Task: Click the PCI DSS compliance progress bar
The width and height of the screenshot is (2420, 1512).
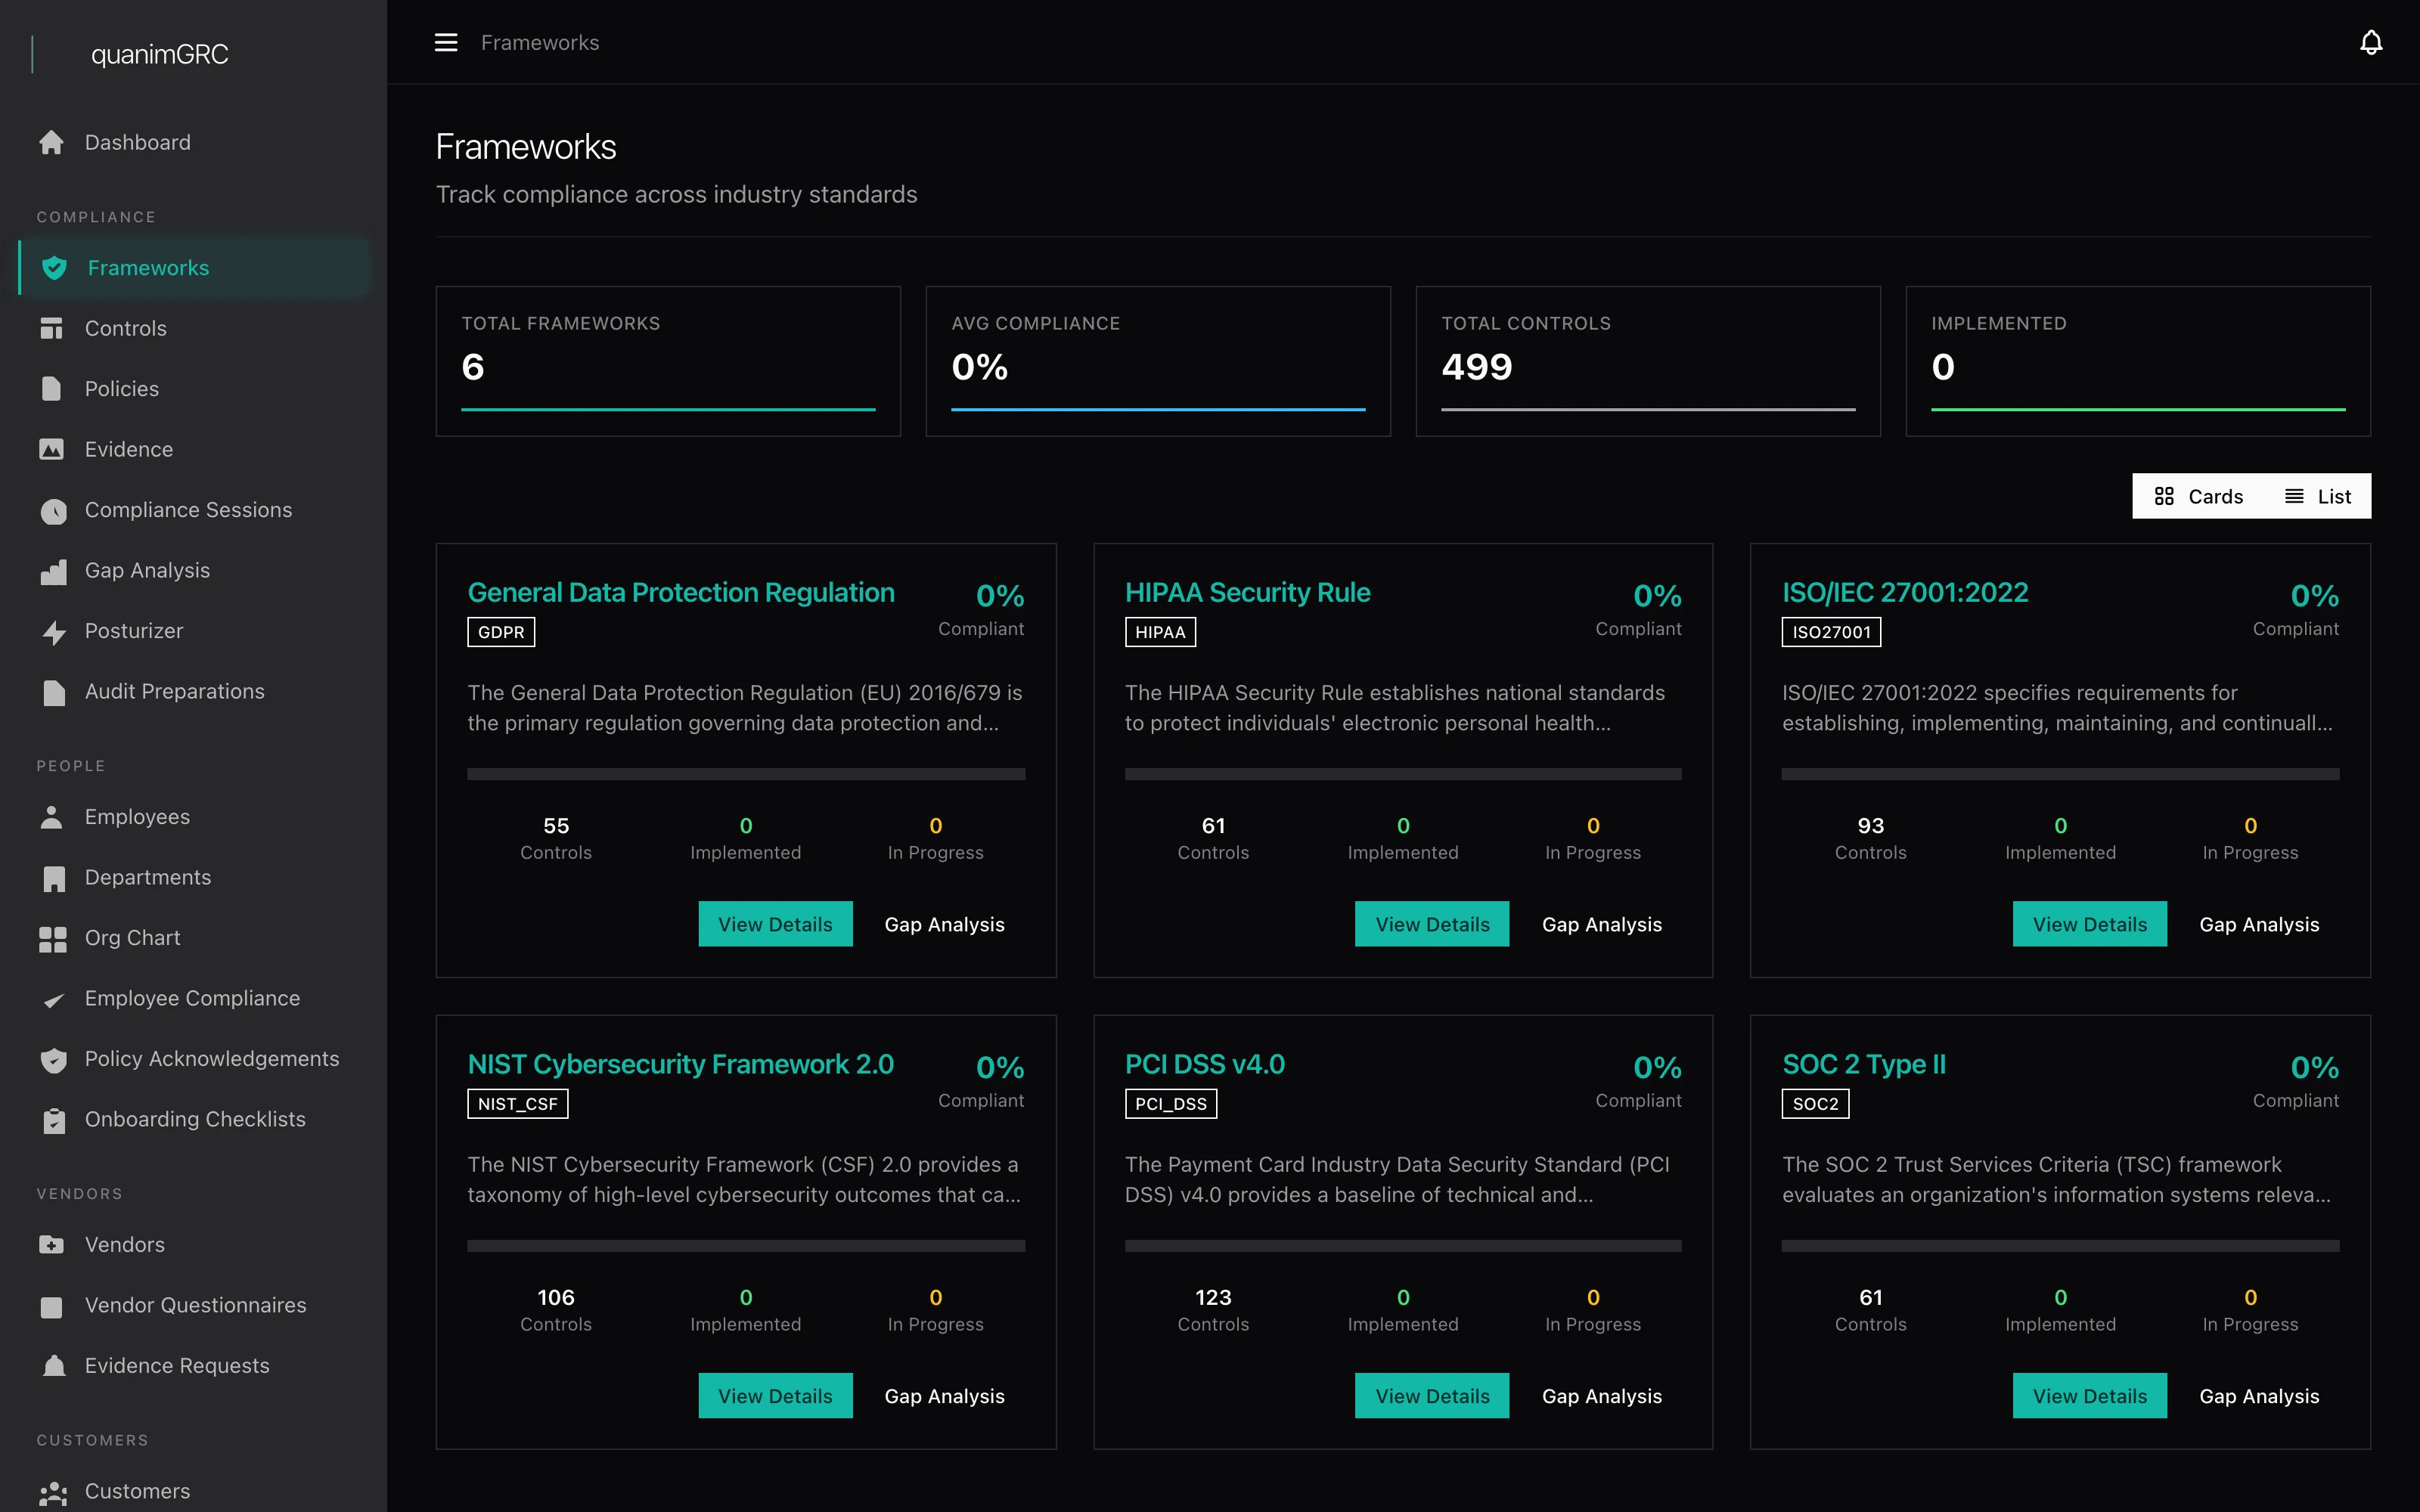Action: (1403, 1246)
